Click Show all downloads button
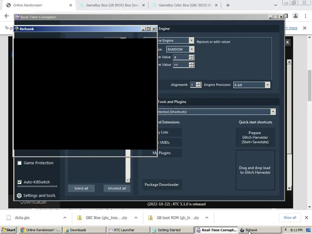The height and width of the screenshot is (234, 312). [290, 218]
